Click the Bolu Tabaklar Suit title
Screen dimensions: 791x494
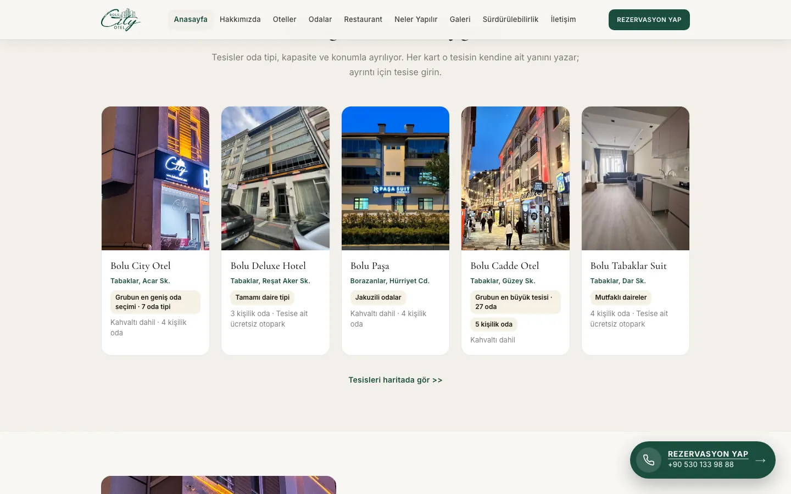click(628, 266)
